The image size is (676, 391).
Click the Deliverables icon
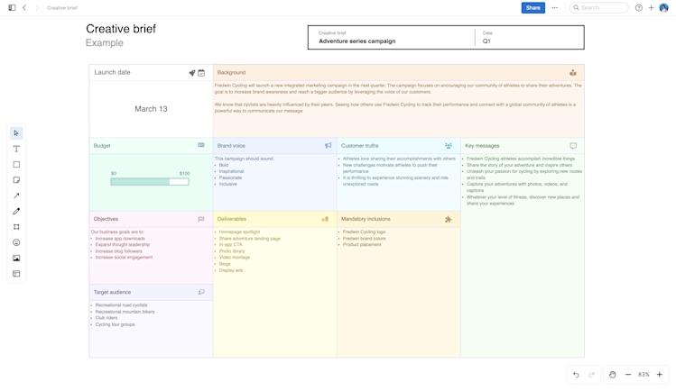point(325,219)
